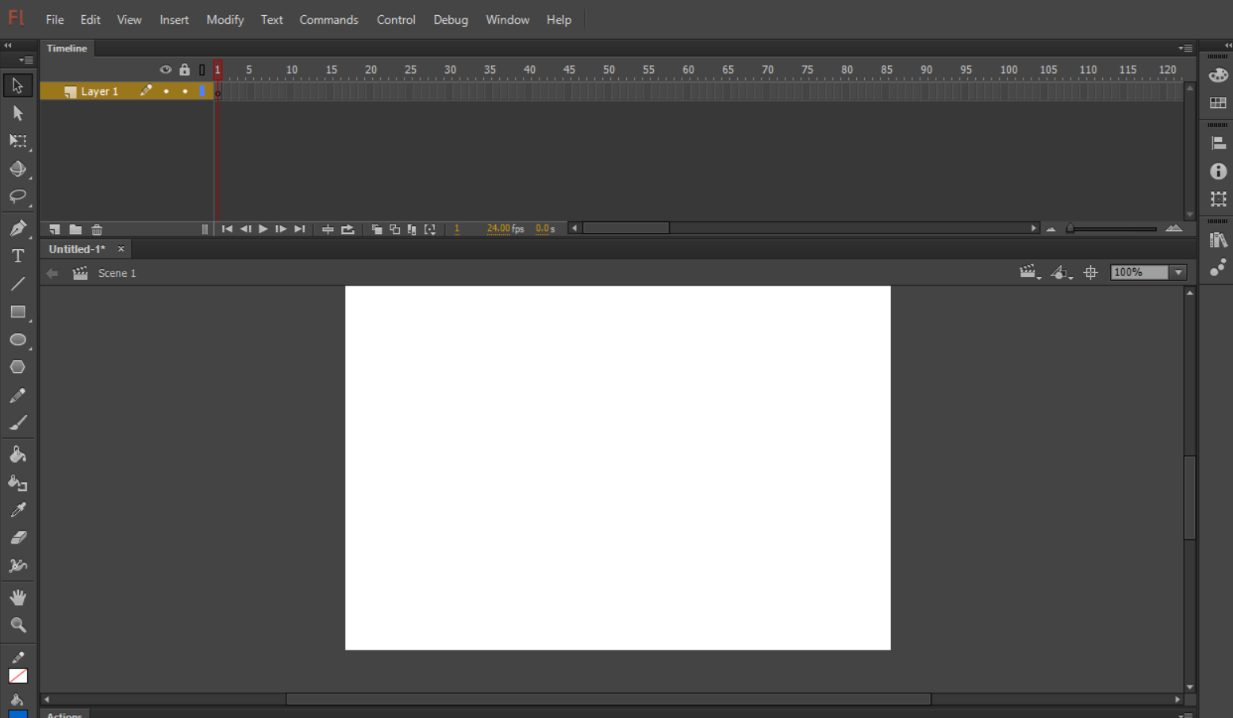This screenshot has width=1233, height=718.
Task: Open the File menu
Action: pos(55,20)
